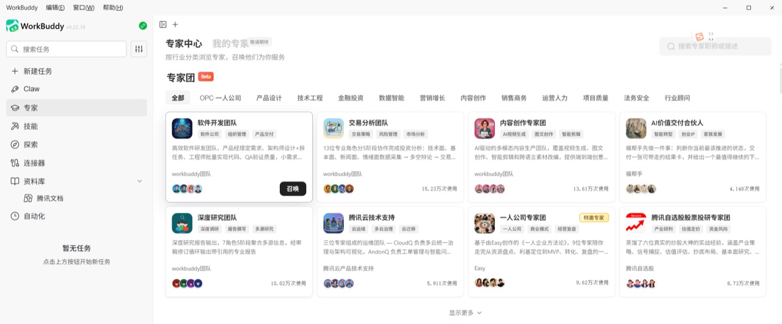
Task: Click the 云迁移 tag
Action: click(x=409, y=229)
